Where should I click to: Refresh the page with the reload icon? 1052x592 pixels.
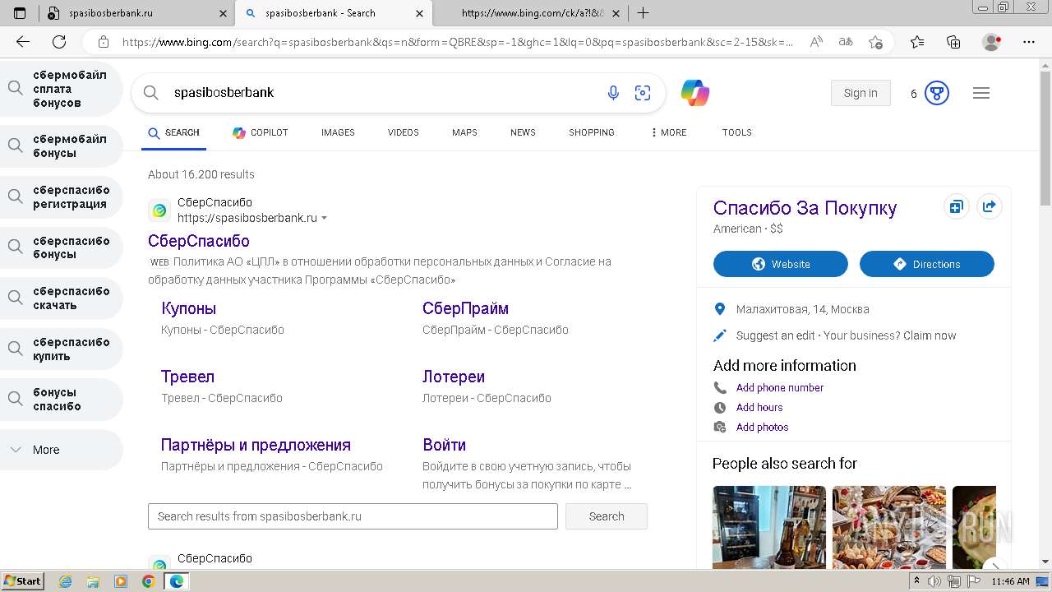(x=59, y=42)
